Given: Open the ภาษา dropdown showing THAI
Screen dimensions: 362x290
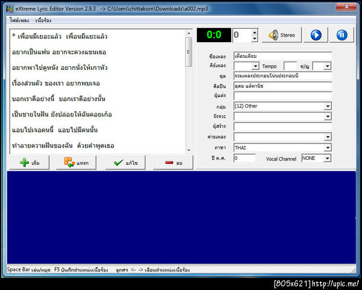Looking at the screenshot, I should pos(328,148).
